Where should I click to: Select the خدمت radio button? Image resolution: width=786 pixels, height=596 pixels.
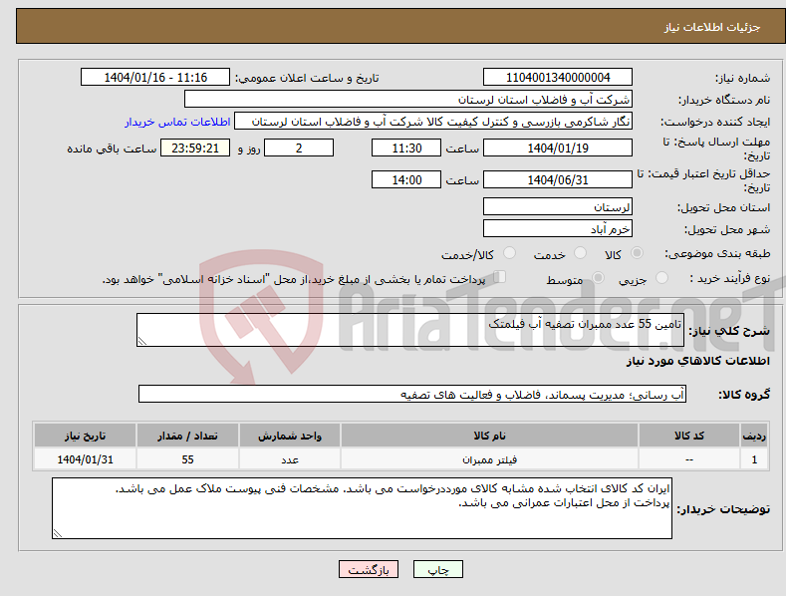coord(580,253)
